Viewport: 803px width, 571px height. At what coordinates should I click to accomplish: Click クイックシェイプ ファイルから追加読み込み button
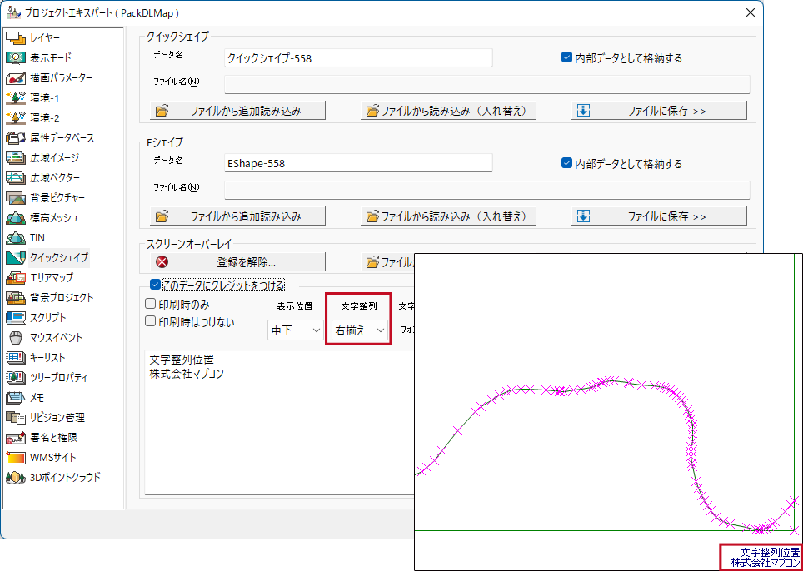pyautogui.click(x=237, y=111)
